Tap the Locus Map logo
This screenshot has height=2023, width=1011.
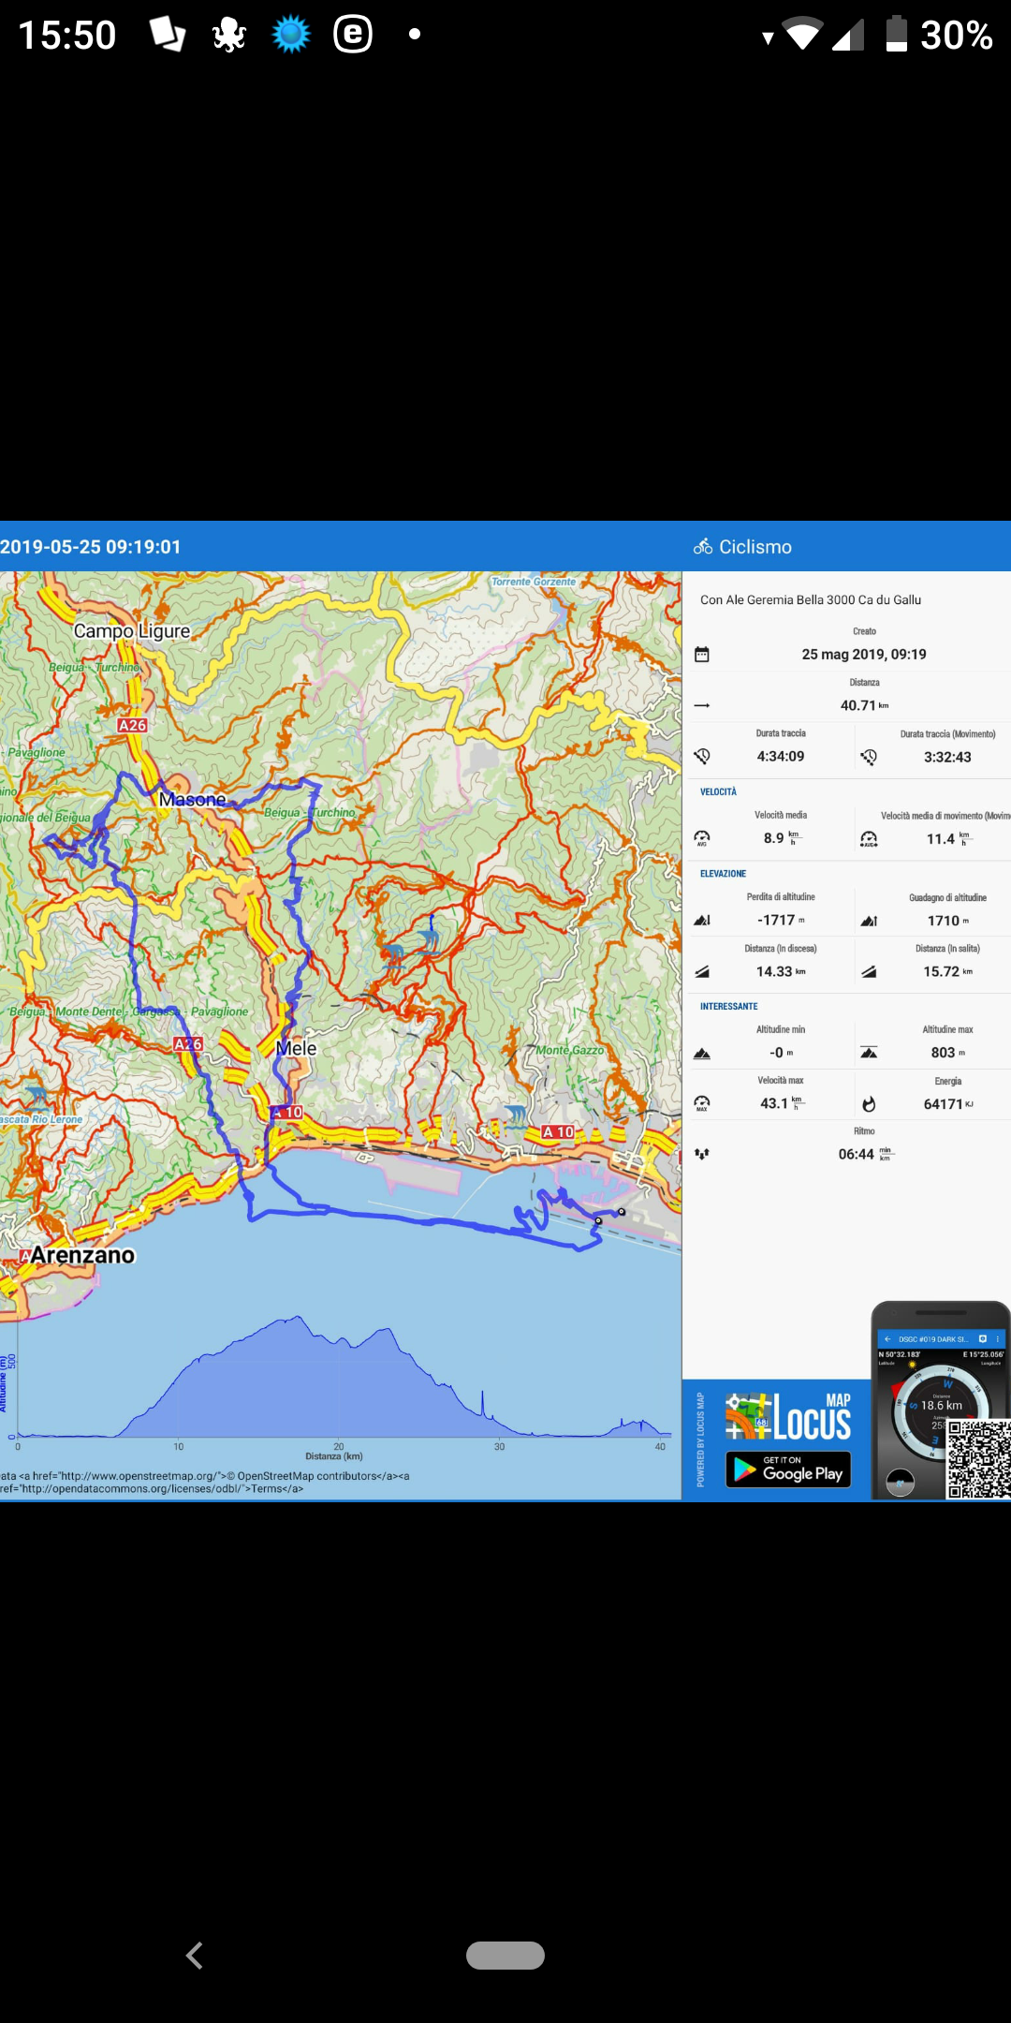tap(788, 1416)
